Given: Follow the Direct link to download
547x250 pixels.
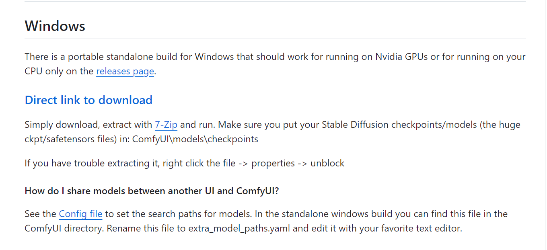Looking at the screenshot, I should (88, 100).
